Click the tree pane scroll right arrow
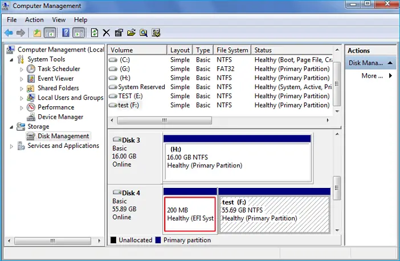The image size is (400, 261). tap(99, 240)
